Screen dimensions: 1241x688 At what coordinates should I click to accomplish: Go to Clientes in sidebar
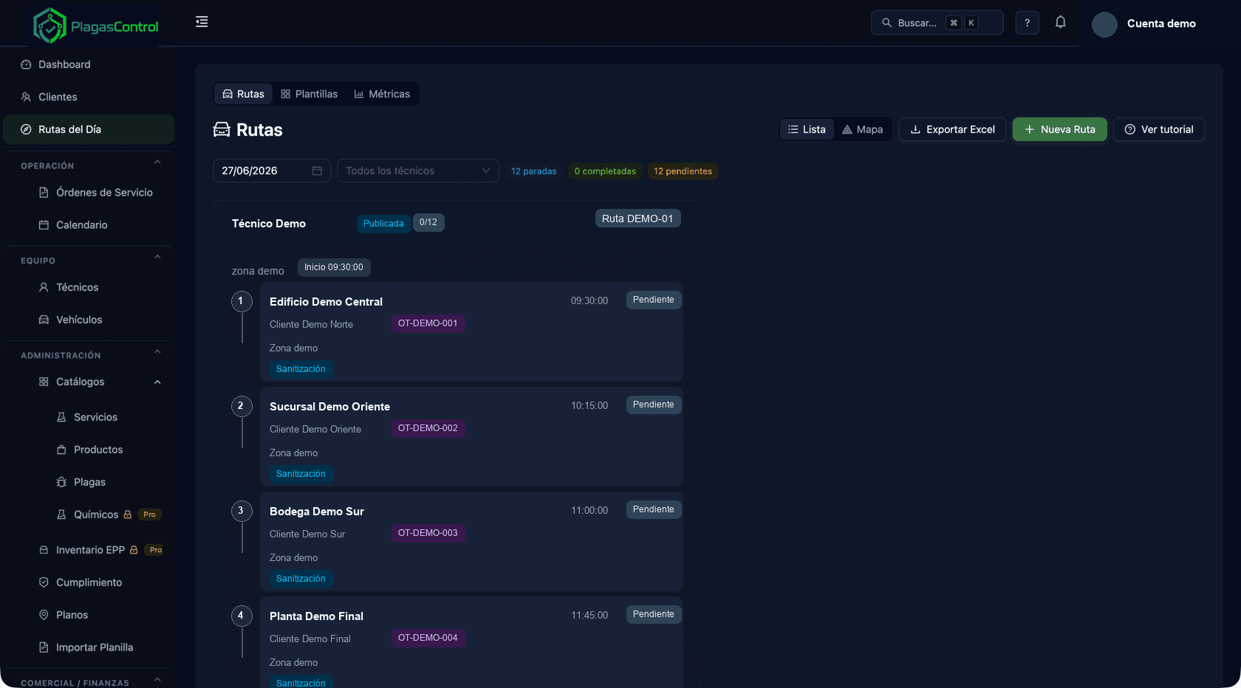pos(89,97)
